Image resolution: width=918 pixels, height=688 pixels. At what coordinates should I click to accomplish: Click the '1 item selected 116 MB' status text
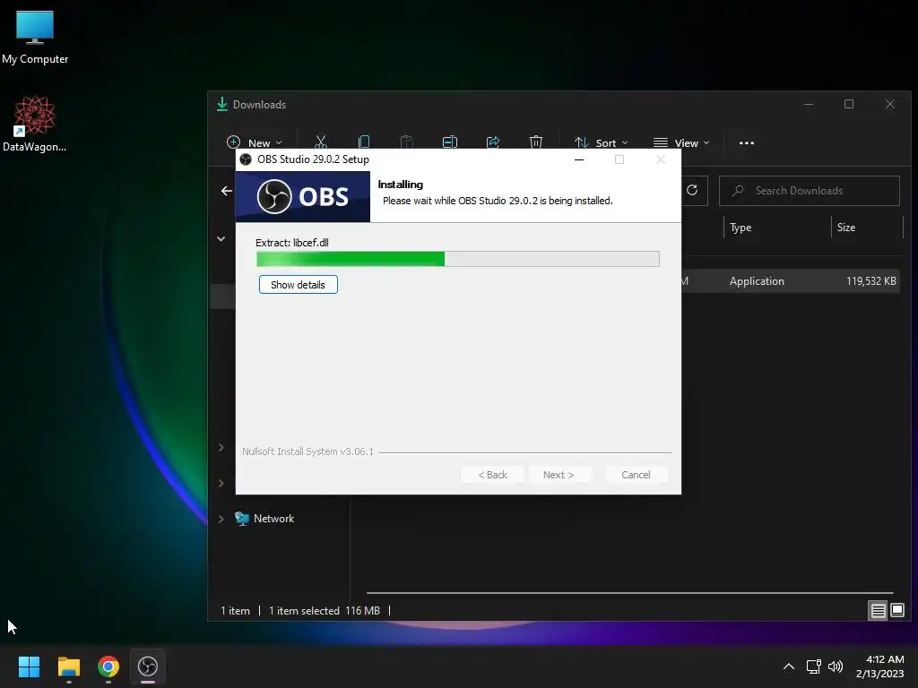(x=325, y=611)
